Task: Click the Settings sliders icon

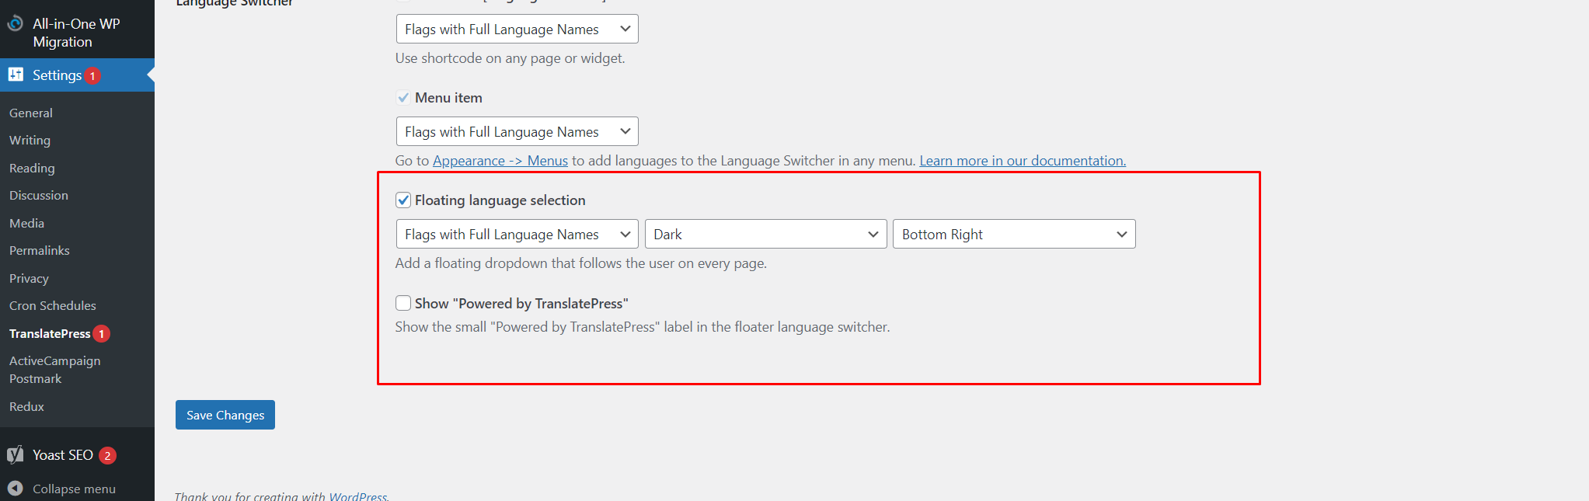Action: (16, 75)
